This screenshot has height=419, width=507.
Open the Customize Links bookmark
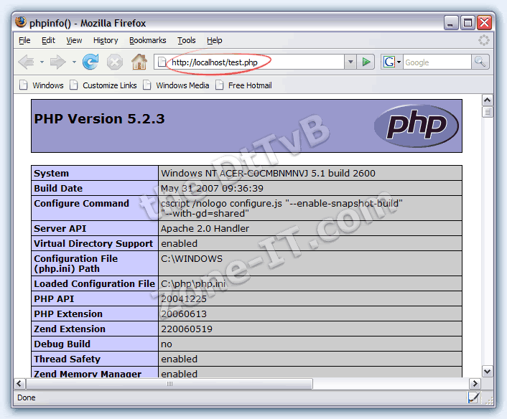(103, 85)
